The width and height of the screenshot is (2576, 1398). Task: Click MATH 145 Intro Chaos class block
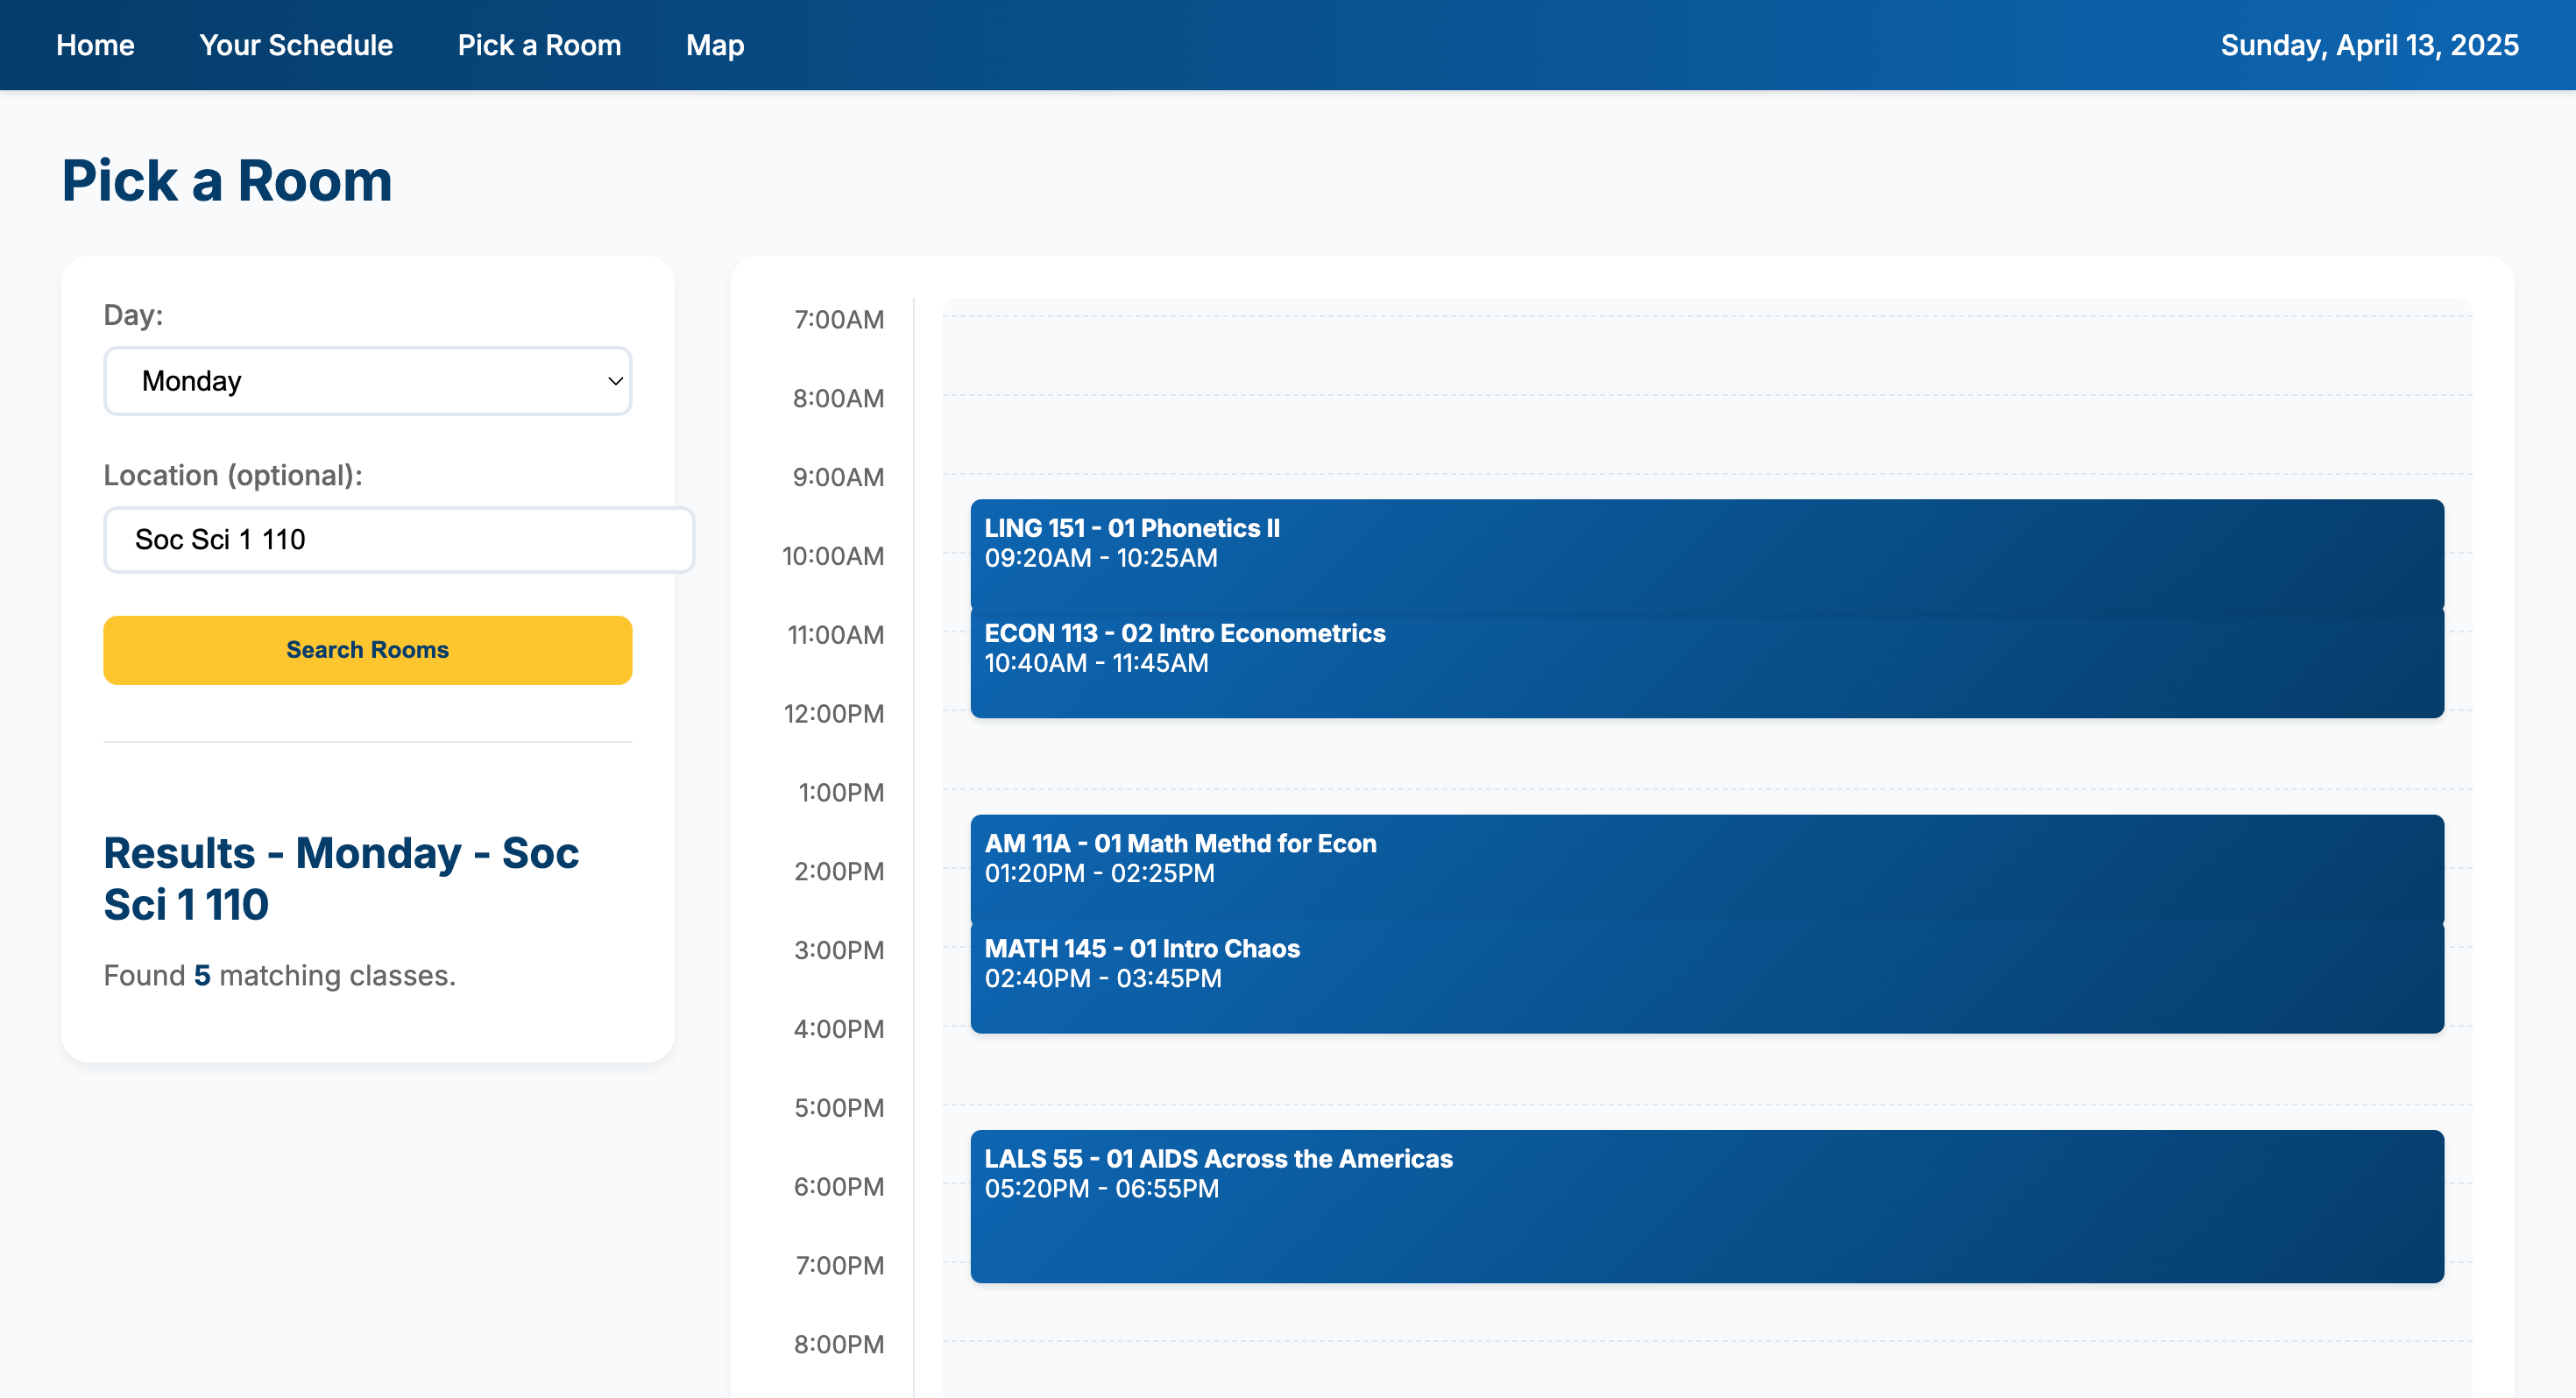(x=1706, y=976)
